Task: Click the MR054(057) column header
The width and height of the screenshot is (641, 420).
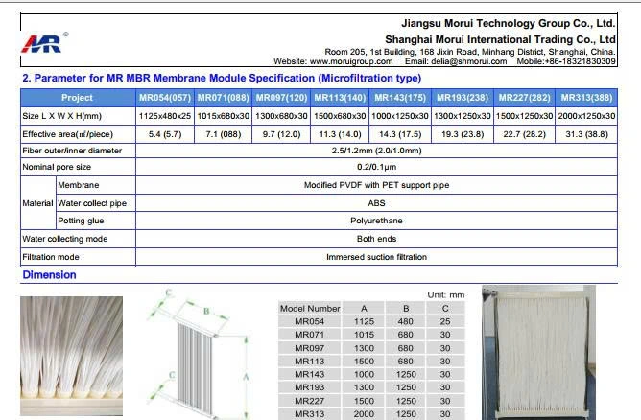Action: click(x=165, y=98)
